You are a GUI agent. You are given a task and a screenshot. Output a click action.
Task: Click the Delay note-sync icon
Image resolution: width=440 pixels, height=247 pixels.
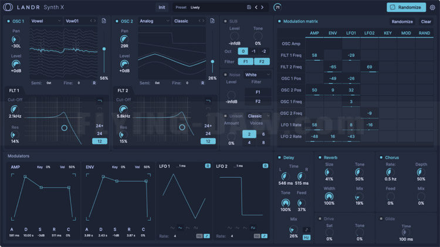tap(306, 229)
